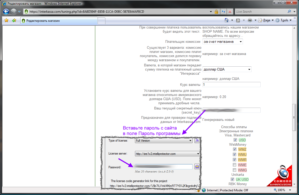Click the address bar URL field
Image resolution: width=299 pixels, height=195 pixels.
[x=118, y=12]
